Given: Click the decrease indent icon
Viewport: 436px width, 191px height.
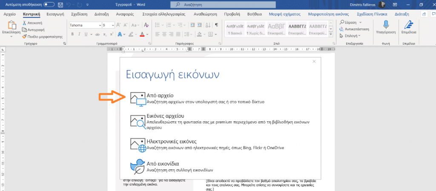Looking at the screenshot, I should point(193,25).
